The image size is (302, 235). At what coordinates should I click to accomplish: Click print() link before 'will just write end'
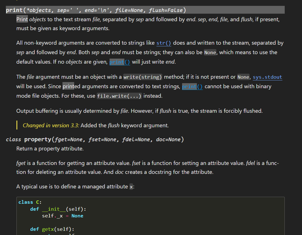[x=120, y=62]
